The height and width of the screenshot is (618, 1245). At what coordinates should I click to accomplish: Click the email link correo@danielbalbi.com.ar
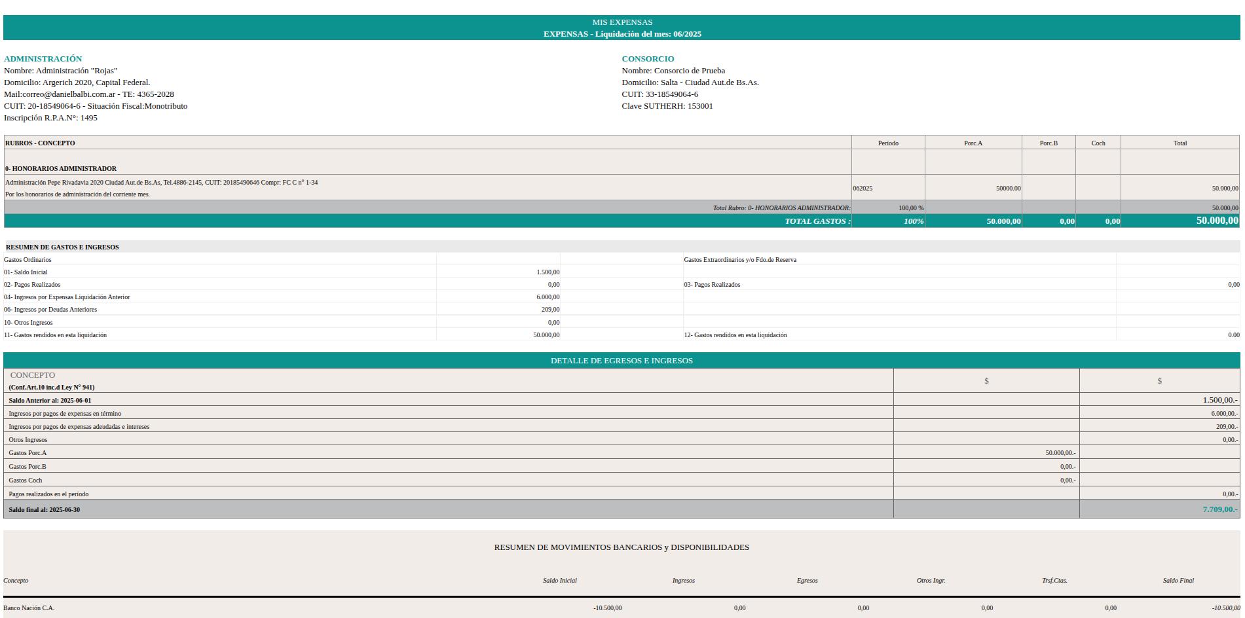click(69, 94)
